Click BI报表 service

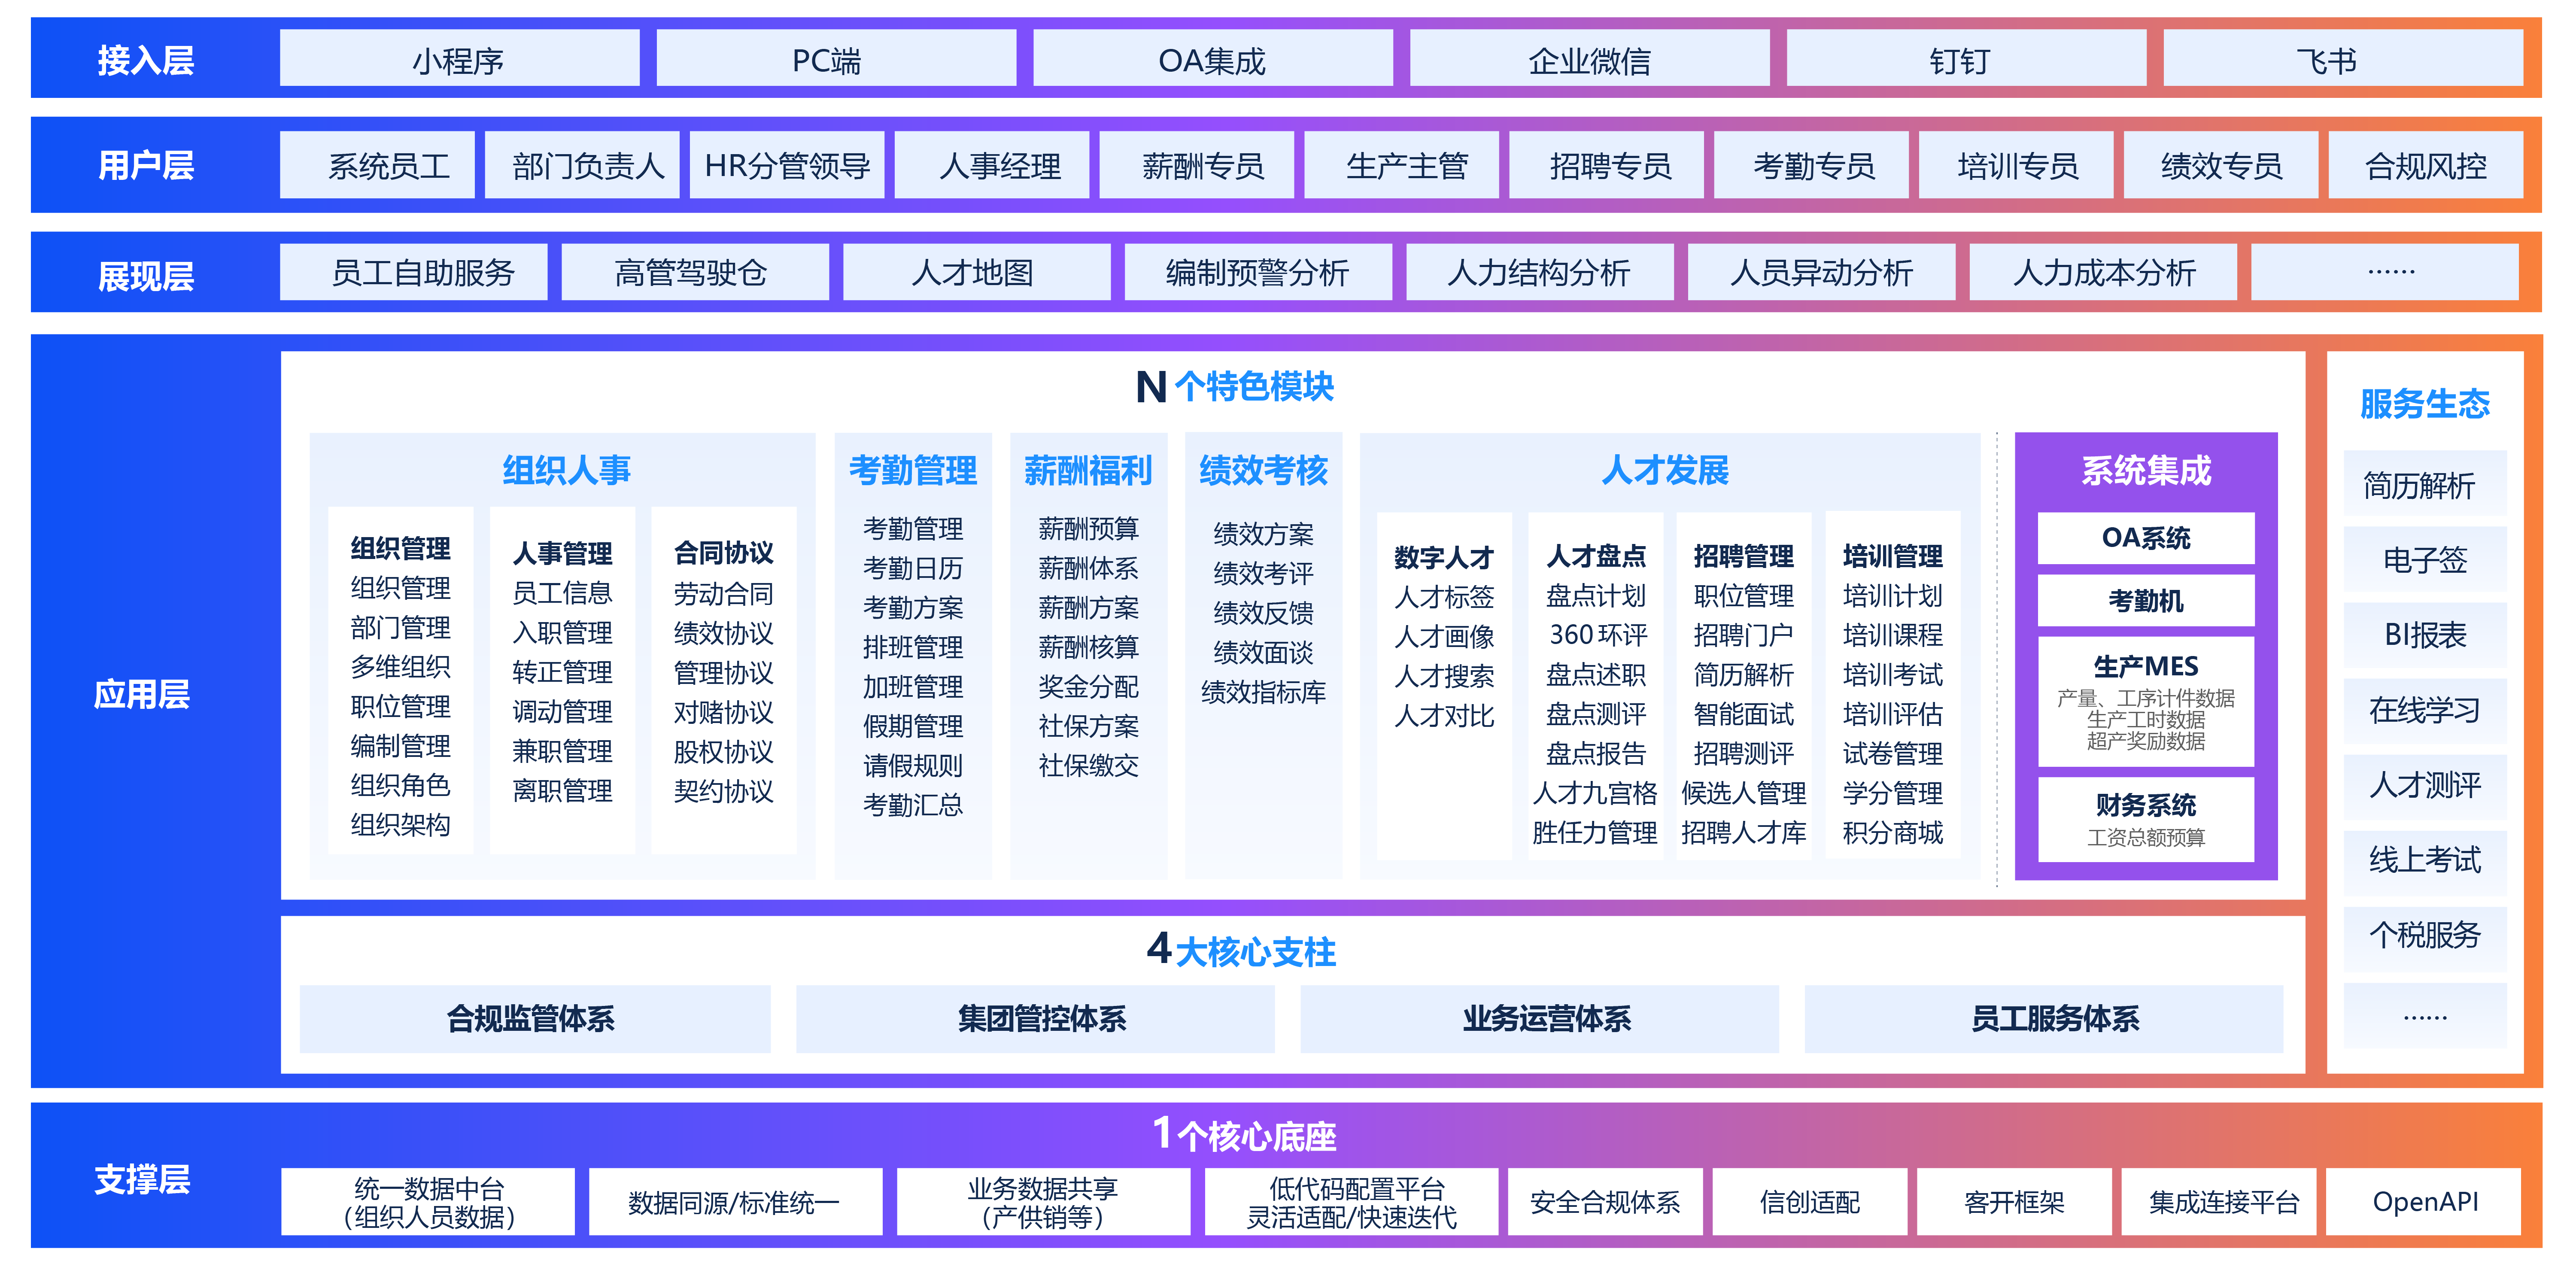pyautogui.click(x=2425, y=634)
